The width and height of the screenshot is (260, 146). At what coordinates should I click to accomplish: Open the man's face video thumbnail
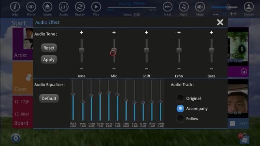[238, 98]
